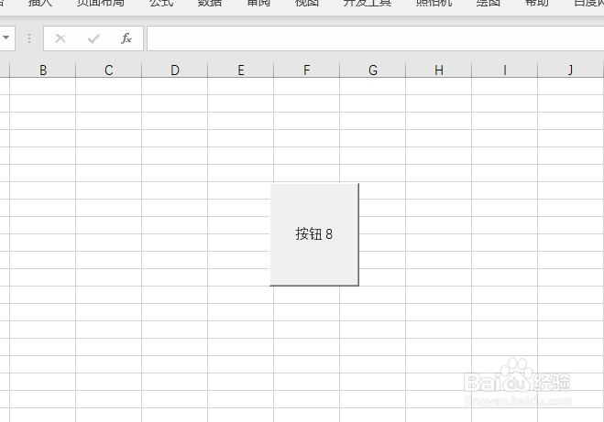The image size is (604, 422).
Task: Click the 按钮 8 form button
Action: click(314, 234)
